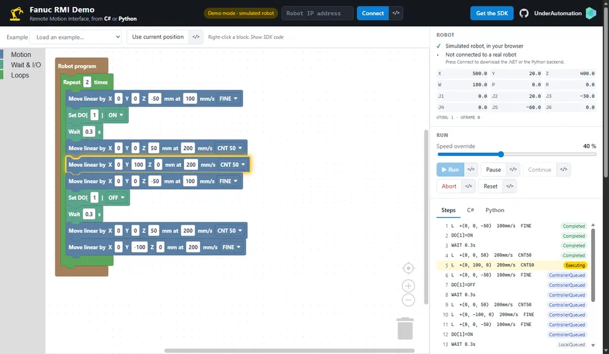Adjust the Speed override slider
Viewport: 609px width, 354px height.
click(516, 154)
